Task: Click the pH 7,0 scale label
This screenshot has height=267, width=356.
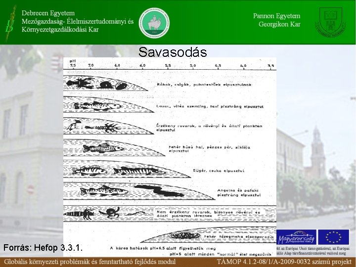Action: click(x=91, y=65)
